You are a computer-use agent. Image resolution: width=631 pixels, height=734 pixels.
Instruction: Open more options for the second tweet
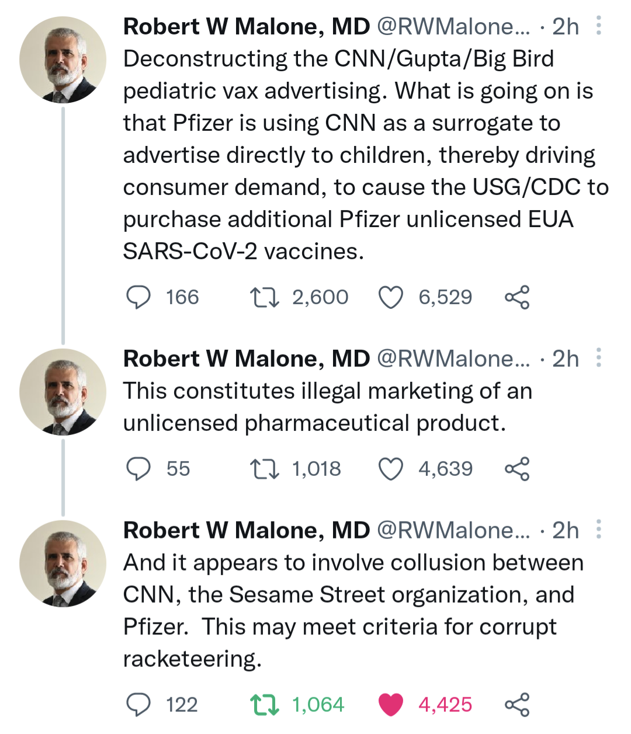(598, 358)
